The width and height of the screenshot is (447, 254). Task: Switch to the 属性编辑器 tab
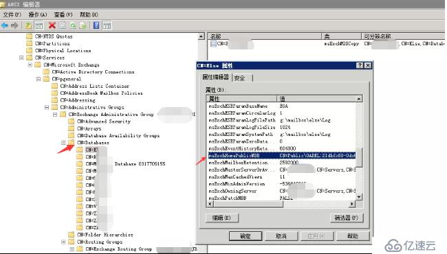216,77
